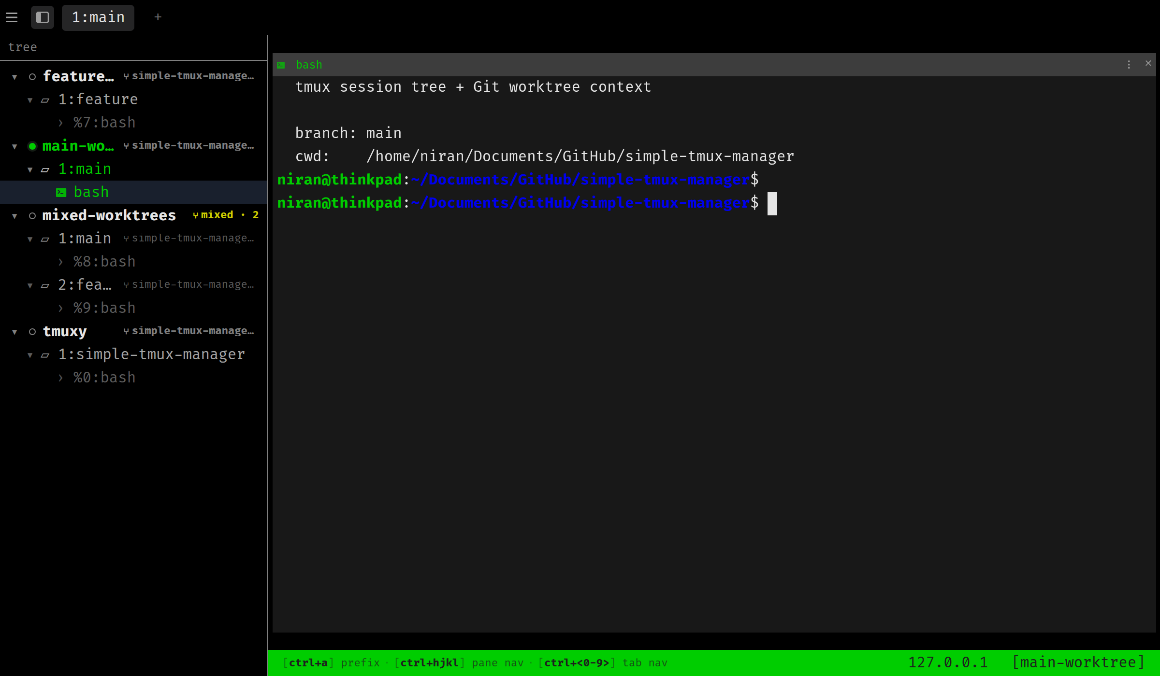
Task: Click the tree panel header
Action: pos(23,47)
